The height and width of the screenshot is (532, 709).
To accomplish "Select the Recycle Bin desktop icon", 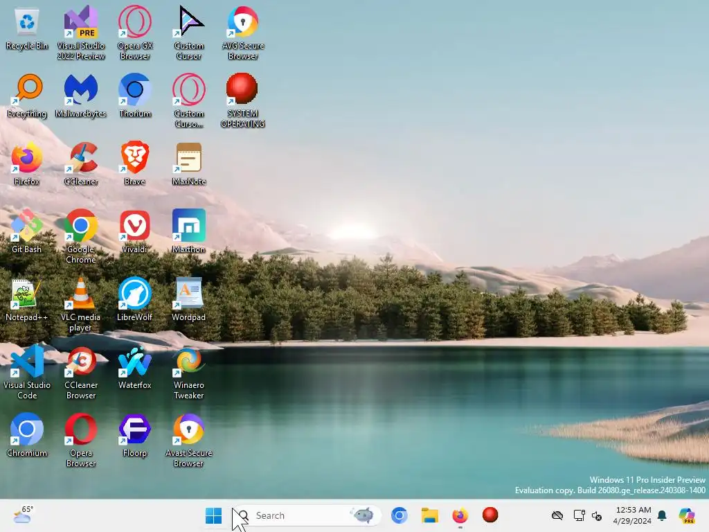I will pos(27,29).
